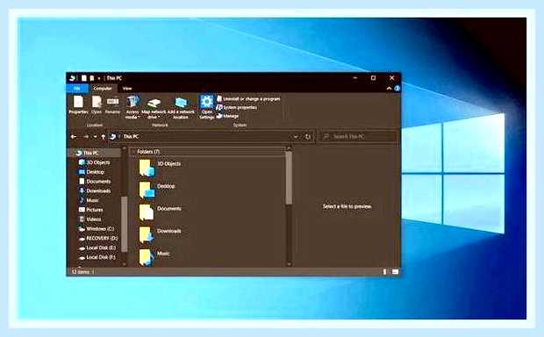
Task: Switch to the Computer ribbon tab
Action: [x=103, y=89]
